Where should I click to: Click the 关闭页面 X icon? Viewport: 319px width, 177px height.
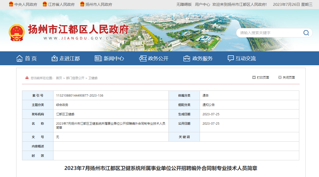pos(280,78)
